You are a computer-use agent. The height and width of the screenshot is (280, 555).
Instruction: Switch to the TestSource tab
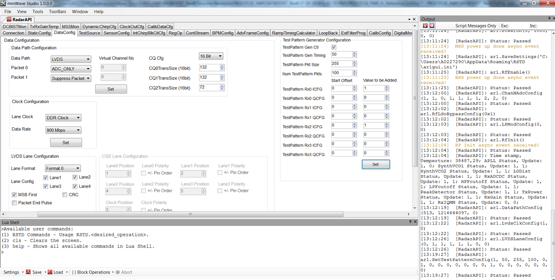pyautogui.click(x=89, y=33)
